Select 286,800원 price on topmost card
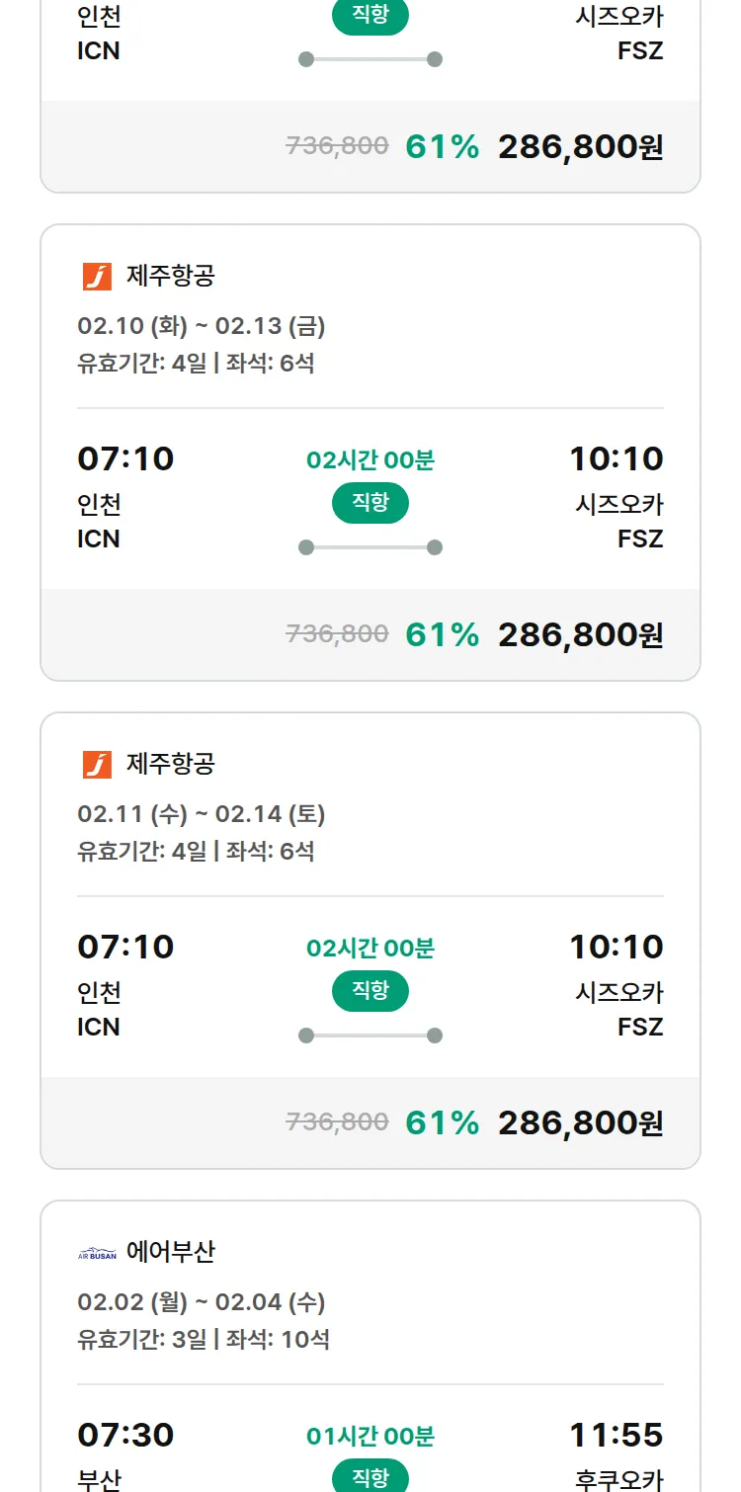Image resolution: width=741 pixels, height=1492 pixels. click(x=580, y=146)
